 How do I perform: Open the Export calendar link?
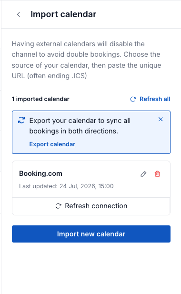point(52,144)
